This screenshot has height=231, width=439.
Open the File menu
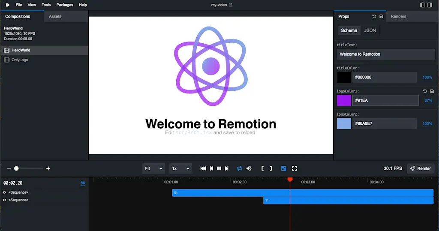pos(19,5)
